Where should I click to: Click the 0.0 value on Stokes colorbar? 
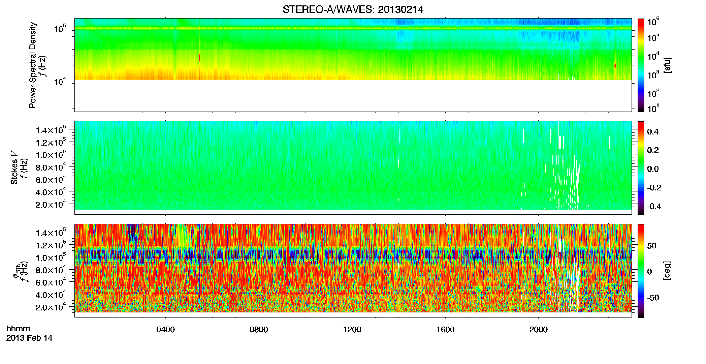click(x=653, y=169)
